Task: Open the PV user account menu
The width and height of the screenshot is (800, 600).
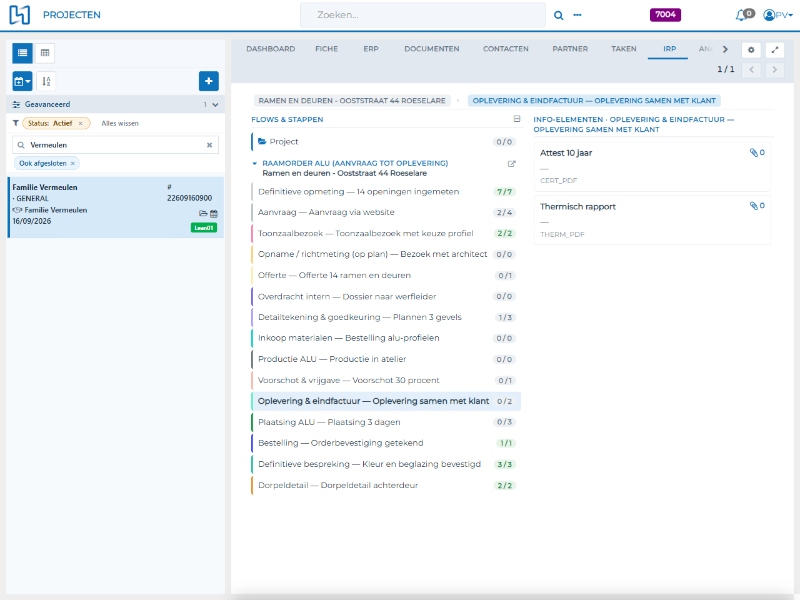Action: 778,15
